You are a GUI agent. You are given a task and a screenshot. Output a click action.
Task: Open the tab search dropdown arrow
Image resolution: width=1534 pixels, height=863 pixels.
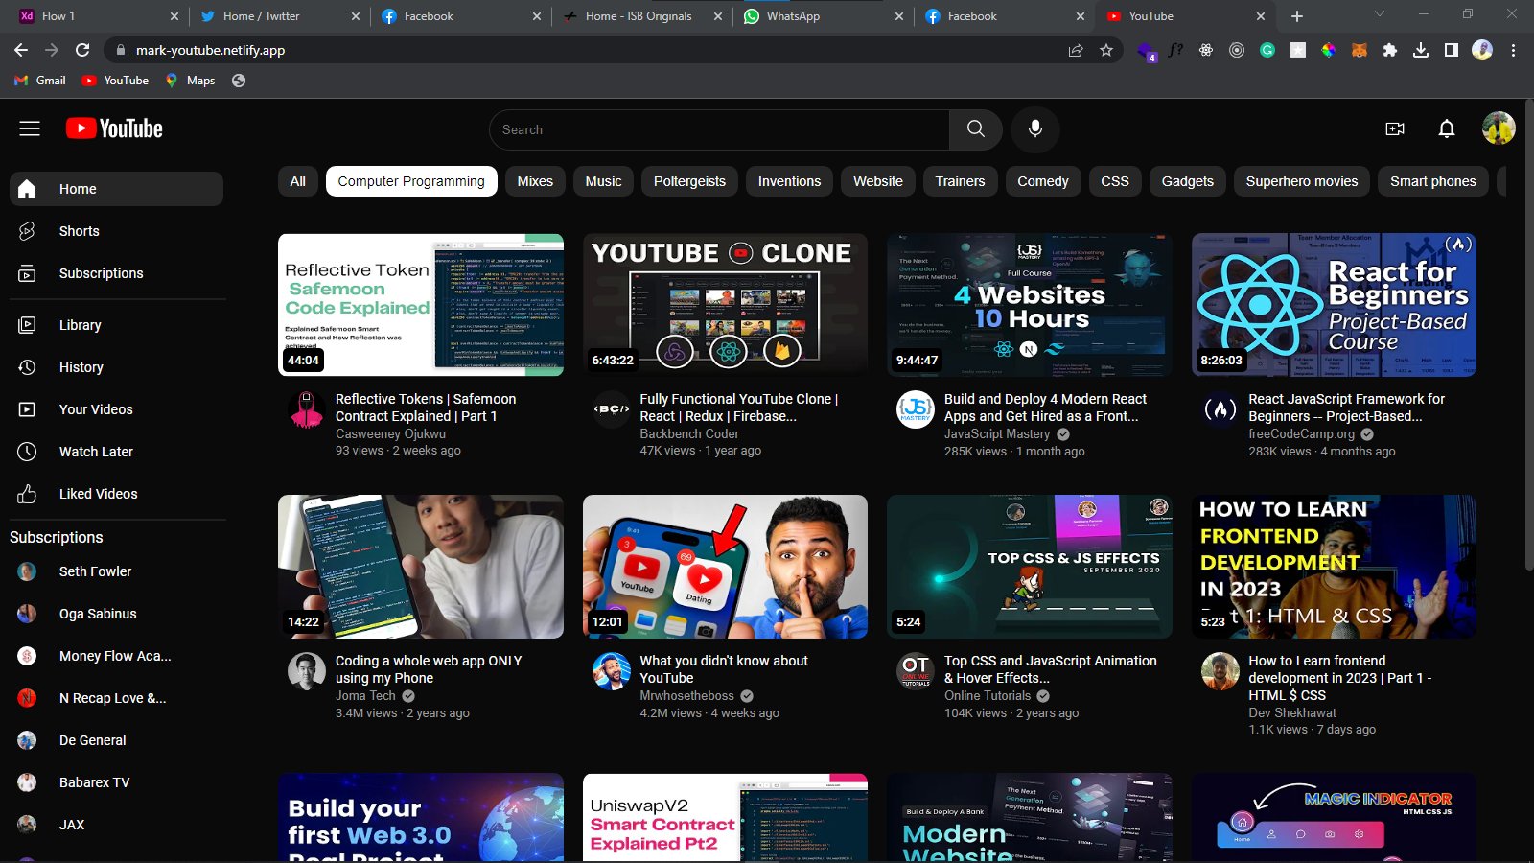coord(1380,14)
